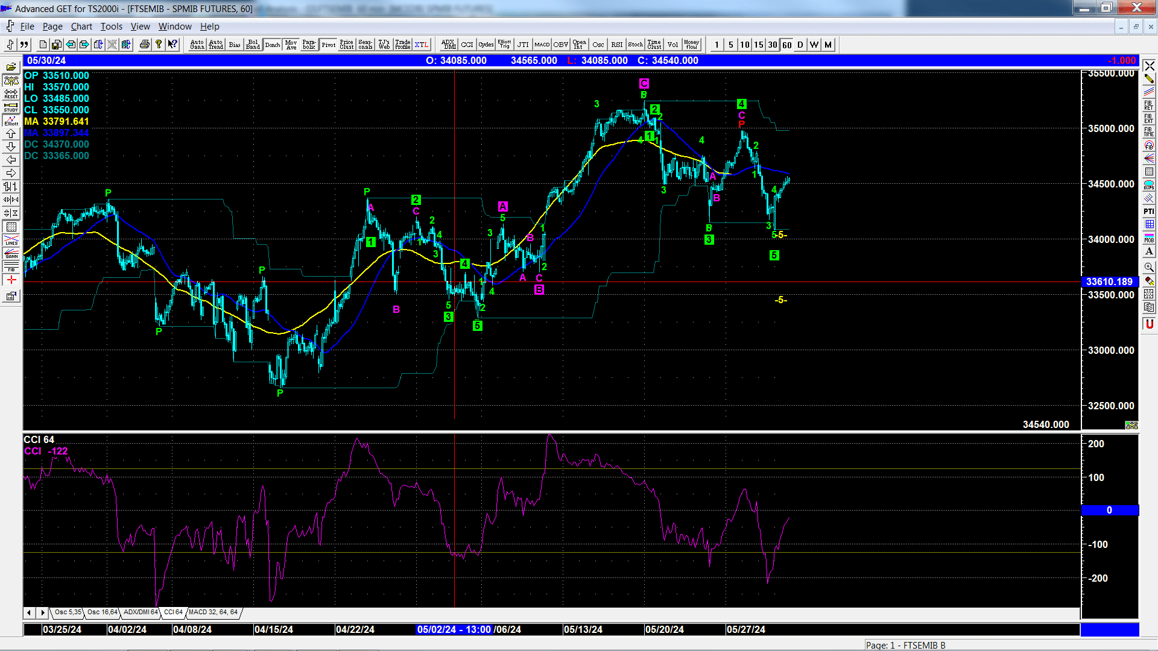Screen dimensions: 1158x651
Task: Click the tab scroll left arrow
Action: click(29, 612)
